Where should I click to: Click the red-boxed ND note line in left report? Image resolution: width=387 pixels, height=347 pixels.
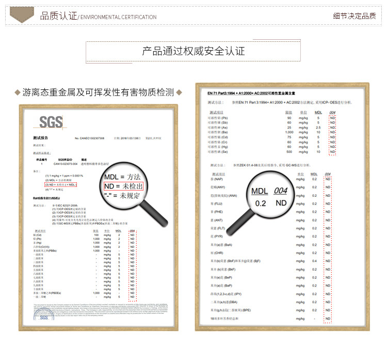click(x=61, y=185)
